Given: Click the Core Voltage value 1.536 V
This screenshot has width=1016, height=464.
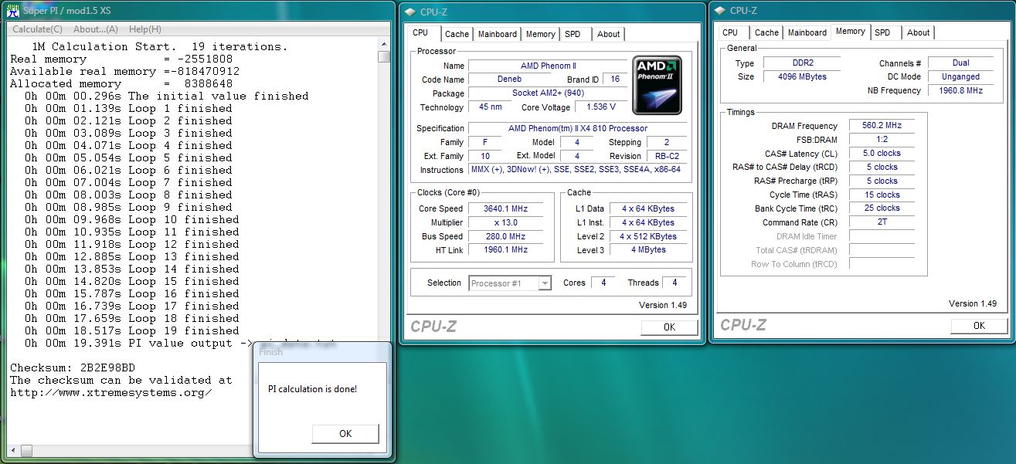Looking at the screenshot, I should click(x=601, y=107).
